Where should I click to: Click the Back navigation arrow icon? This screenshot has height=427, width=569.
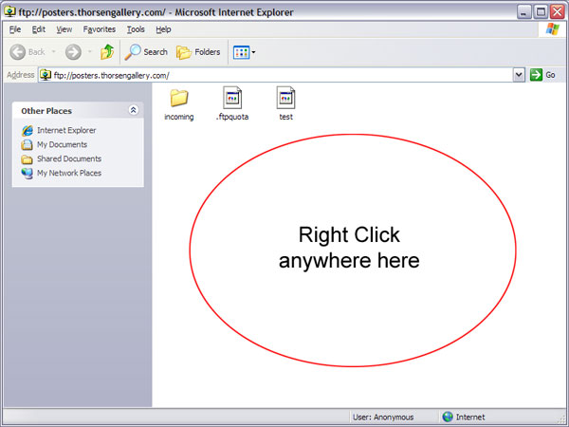pyautogui.click(x=18, y=52)
